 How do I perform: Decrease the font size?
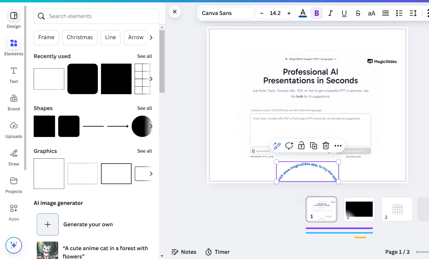tap(262, 13)
